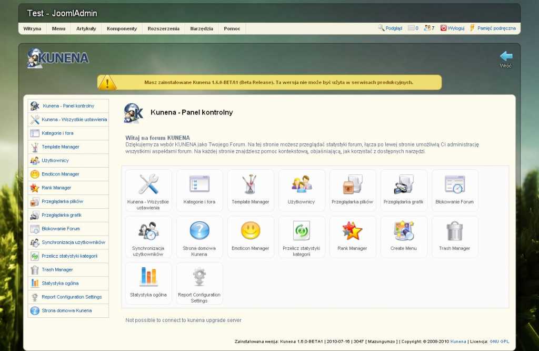The width and height of the screenshot is (539, 351).
Task: Click the Strona domowa Kunena question icon
Action: click(x=199, y=230)
